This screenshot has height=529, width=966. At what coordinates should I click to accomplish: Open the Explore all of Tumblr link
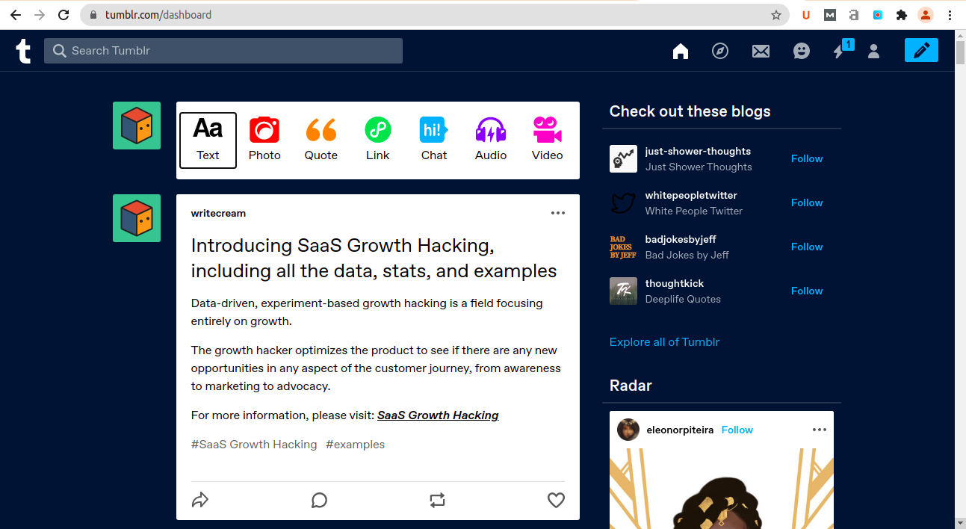click(664, 341)
